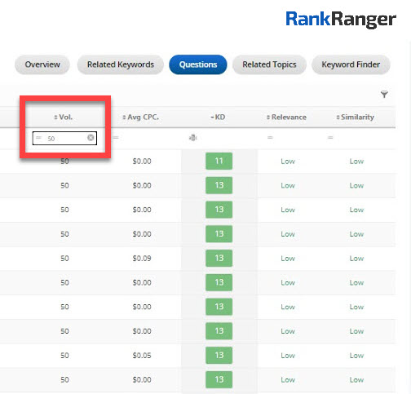Switch to the Overview tab
The height and width of the screenshot is (394, 411).
[x=42, y=64]
